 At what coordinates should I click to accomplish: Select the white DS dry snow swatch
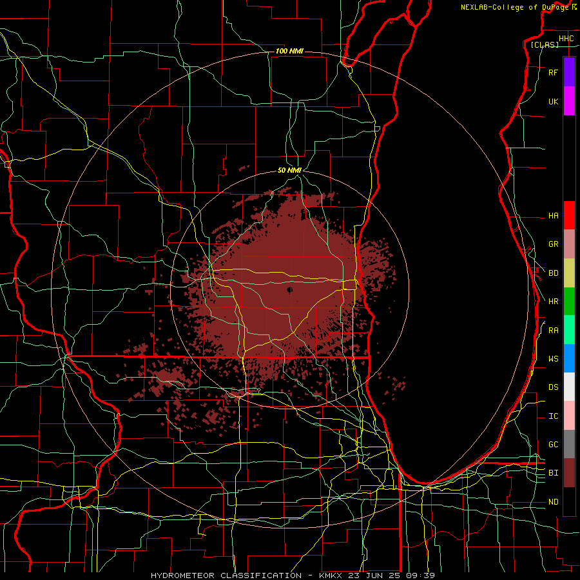pos(569,387)
